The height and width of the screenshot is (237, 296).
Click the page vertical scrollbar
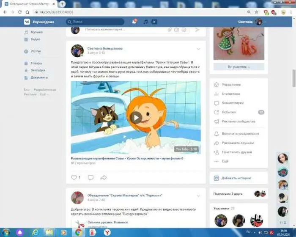(x=294, y=78)
